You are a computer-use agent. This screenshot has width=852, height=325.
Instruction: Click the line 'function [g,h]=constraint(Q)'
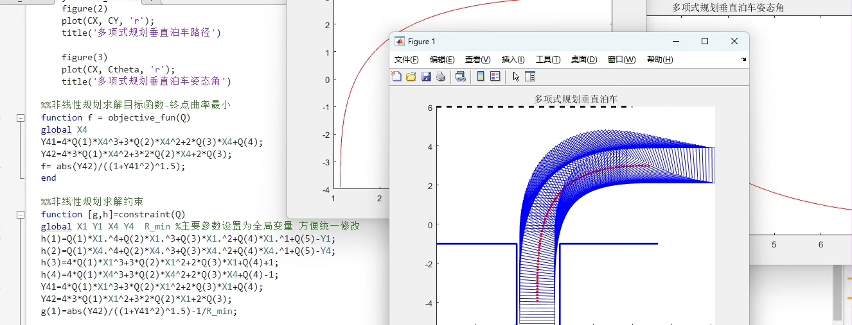(x=113, y=215)
